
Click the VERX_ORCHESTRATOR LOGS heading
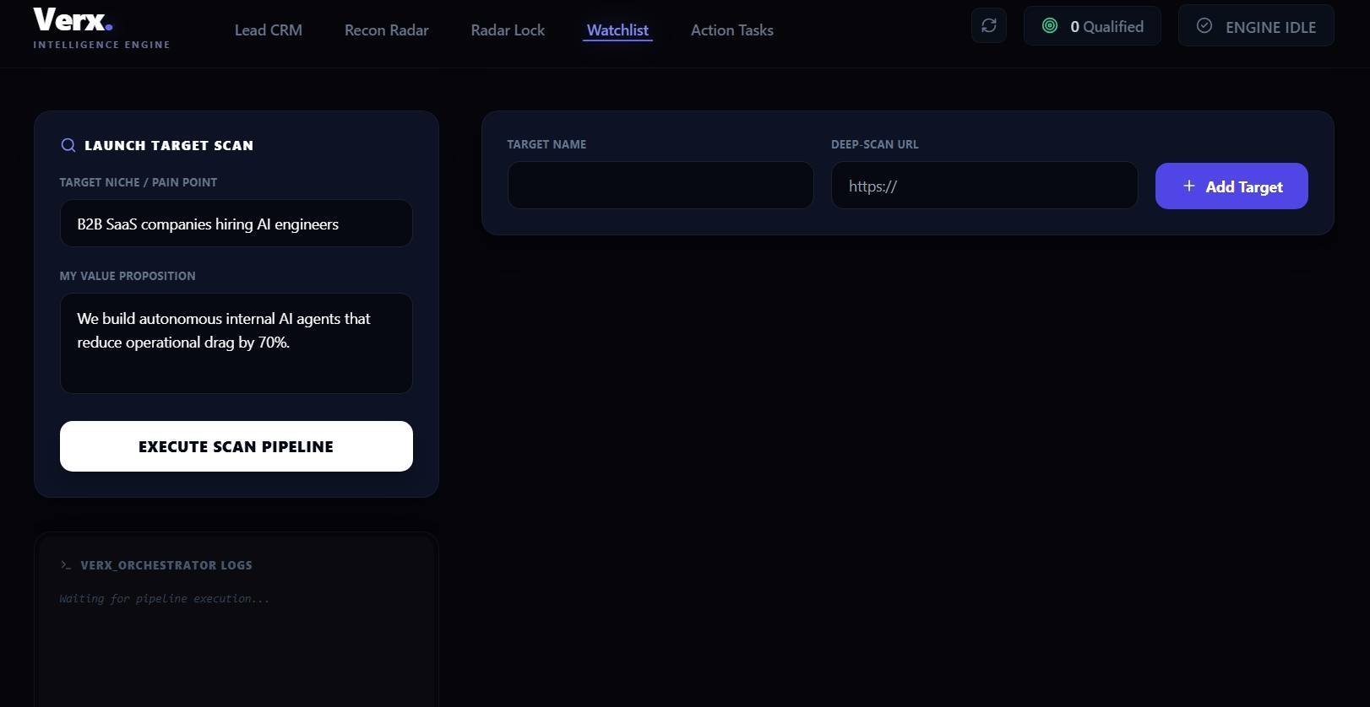click(166, 565)
